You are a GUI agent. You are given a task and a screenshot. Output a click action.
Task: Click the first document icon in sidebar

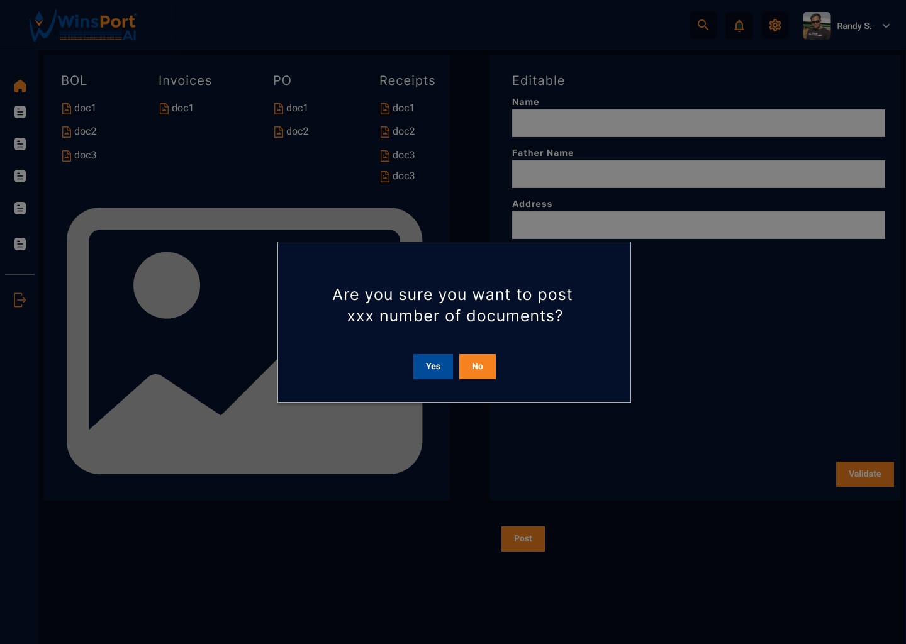[20, 112]
